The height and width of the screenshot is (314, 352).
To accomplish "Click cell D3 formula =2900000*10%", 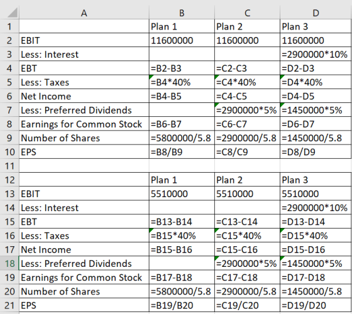I will (316, 54).
